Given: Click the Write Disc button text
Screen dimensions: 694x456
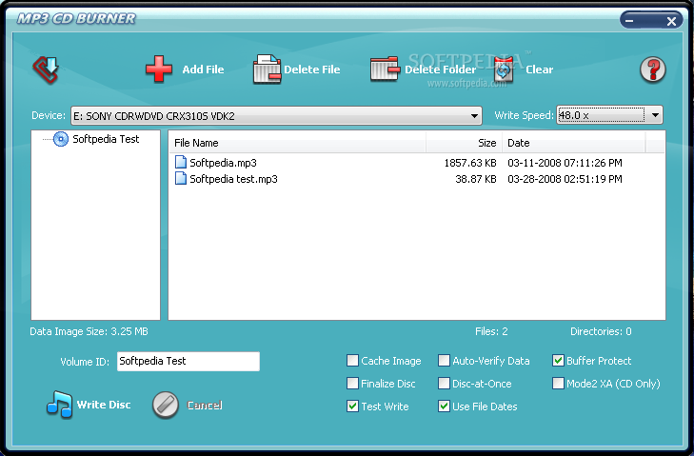Looking at the screenshot, I should click(104, 405).
